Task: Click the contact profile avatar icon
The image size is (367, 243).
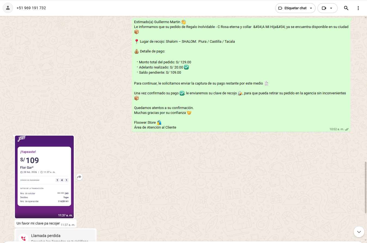Action: click(x=8, y=8)
